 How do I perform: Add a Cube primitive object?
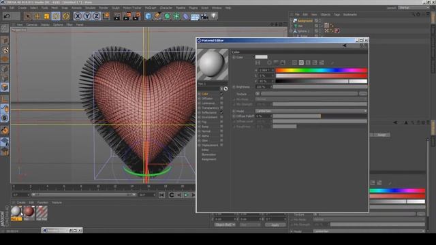(x=149, y=16)
